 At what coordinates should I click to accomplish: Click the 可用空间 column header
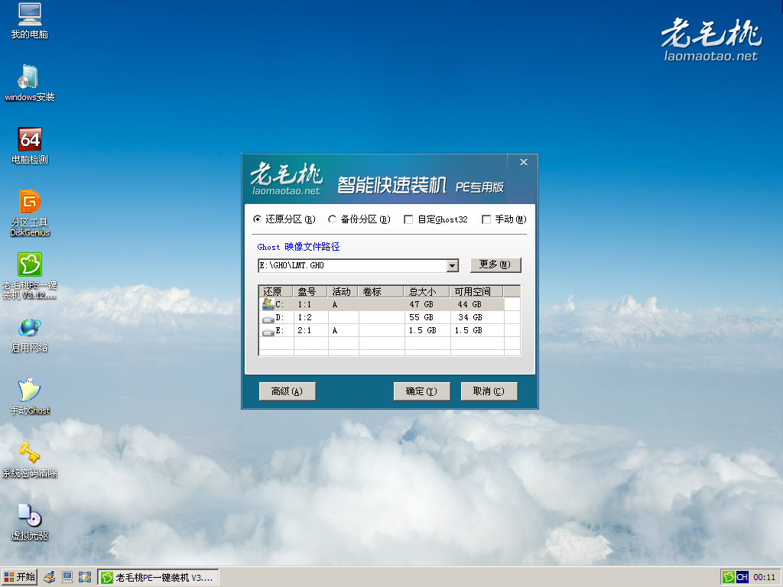(477, 291)
